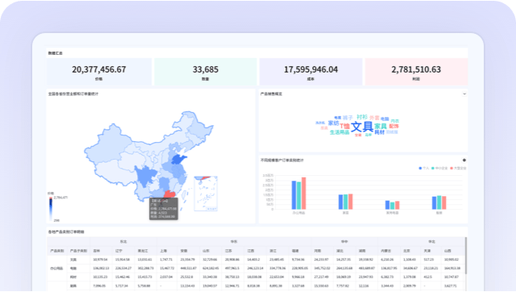Click the 配饰 word in the word cloud
Viewport: 516px width, 292px height.
tap(393, 126)
